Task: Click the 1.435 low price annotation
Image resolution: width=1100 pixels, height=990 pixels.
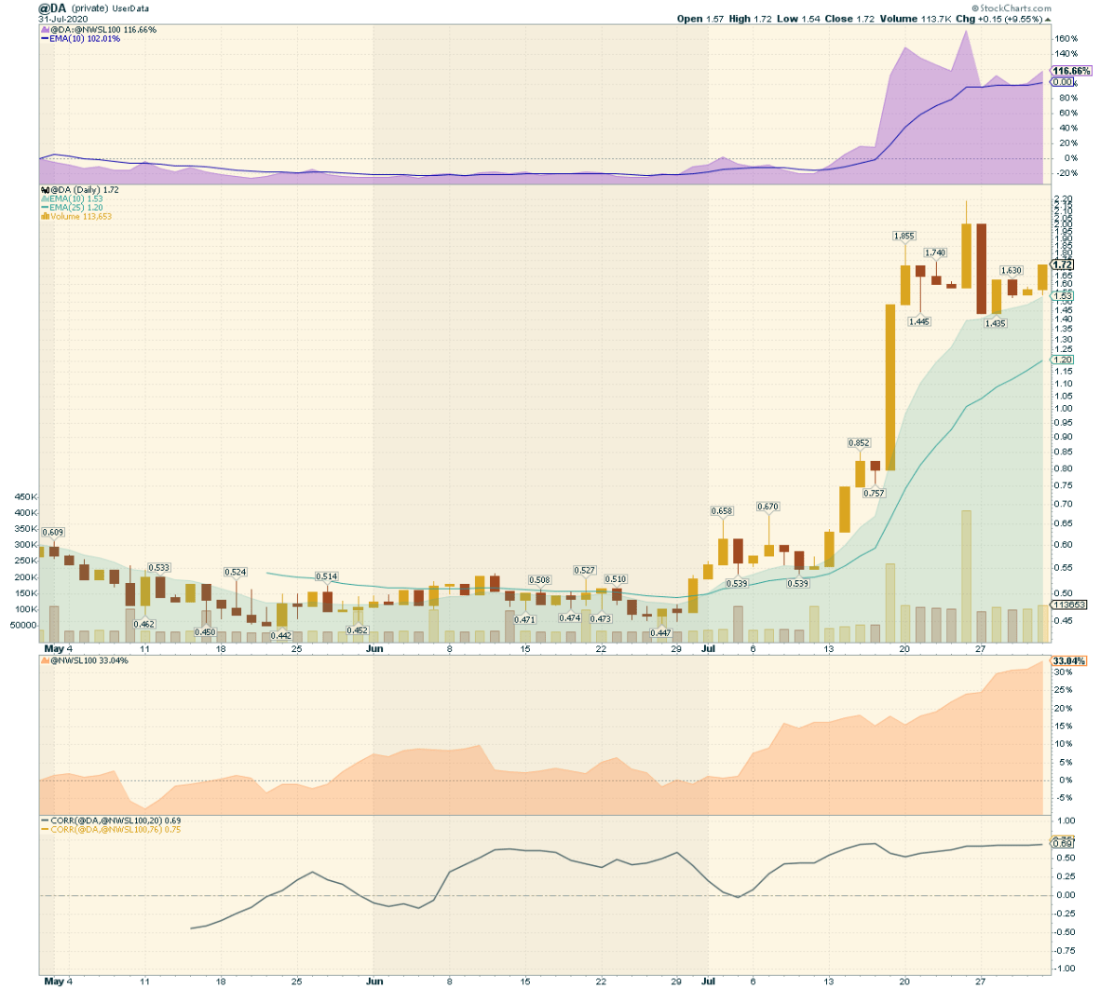Action: pyautogui.click(x=995, y=323)
